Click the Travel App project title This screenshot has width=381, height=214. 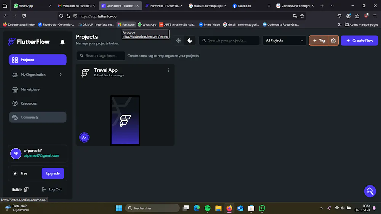[x=106, y=70]
